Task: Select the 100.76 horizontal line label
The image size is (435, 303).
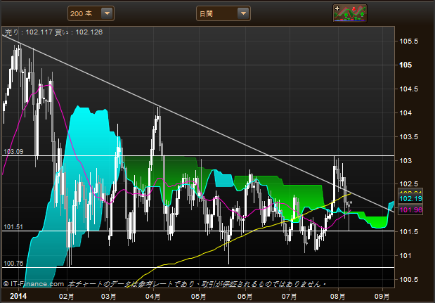Action: (13, 264)
